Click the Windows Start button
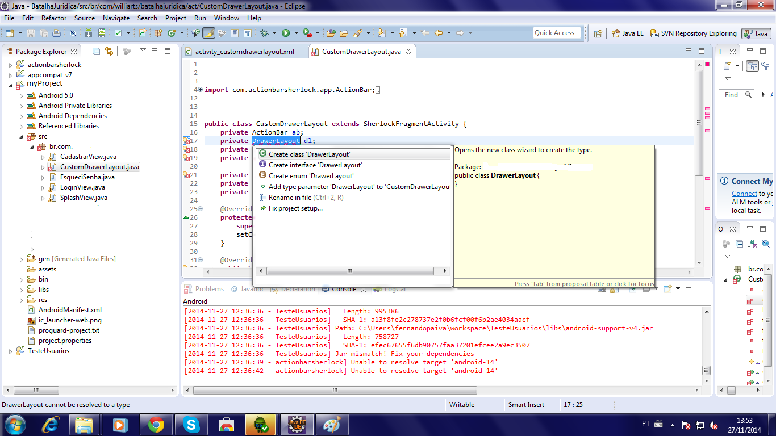 tap(15, 424)
